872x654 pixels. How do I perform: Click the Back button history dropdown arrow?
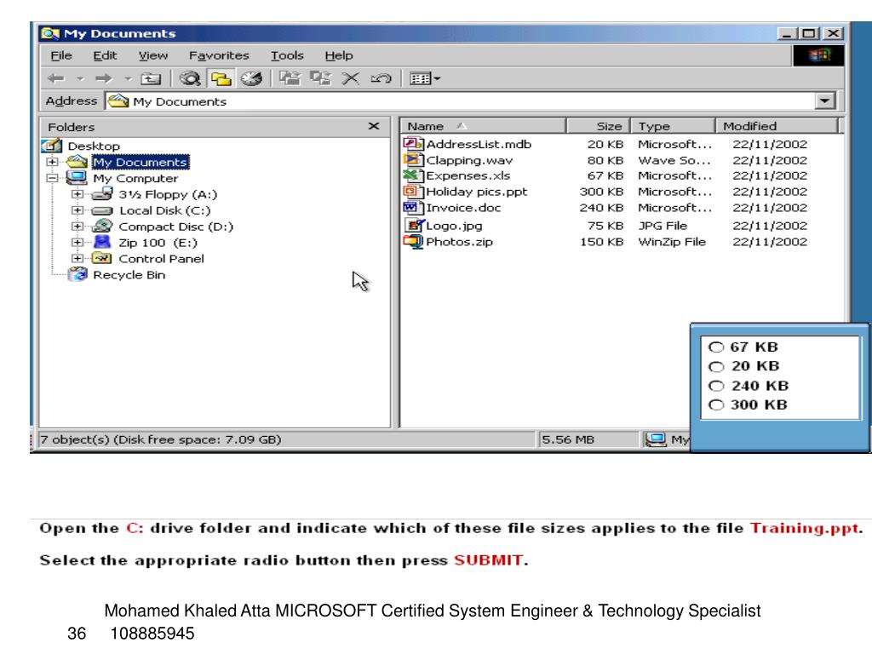[x=81, y=78]
